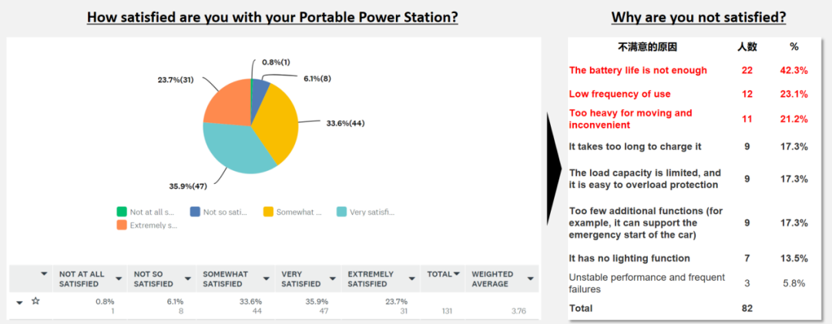Viewport: 832px width, 324px height.
Task: Click the 42.3% value
Action: 794,70
